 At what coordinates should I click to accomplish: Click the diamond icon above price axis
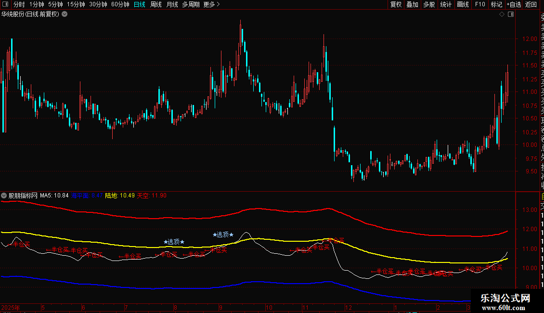coord(502,14)
